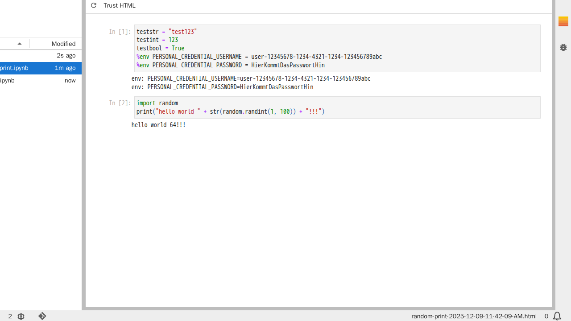Click the refresh icon beside Trust HTML
The width and height of the screenshot is (571, 321).
[x=93, y=5]
